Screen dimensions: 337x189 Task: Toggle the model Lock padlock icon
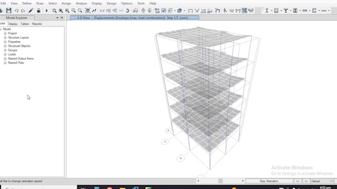39,10
